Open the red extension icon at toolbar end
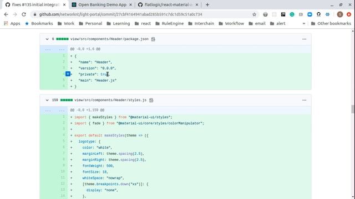 coord(349,14)
